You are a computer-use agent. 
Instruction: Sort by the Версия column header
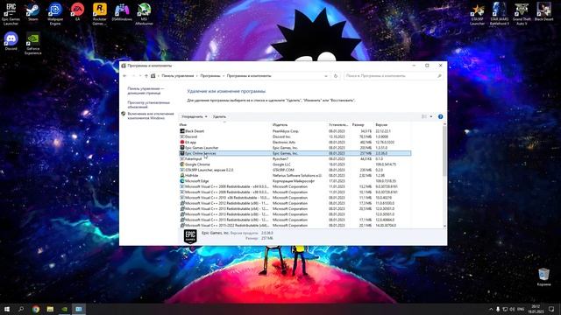click(x=392, y=124)
